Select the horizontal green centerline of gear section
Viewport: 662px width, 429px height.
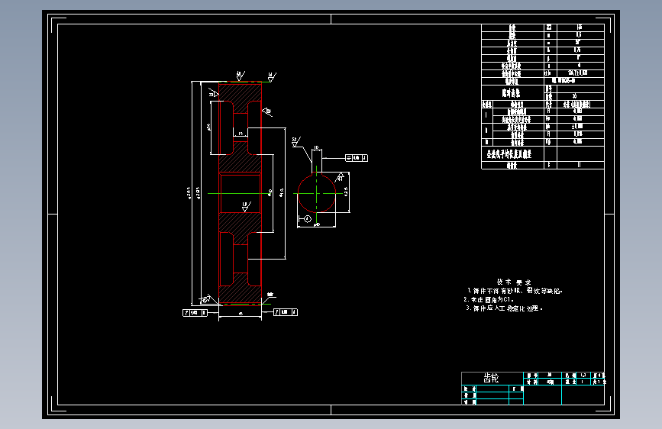click(240, 193)
